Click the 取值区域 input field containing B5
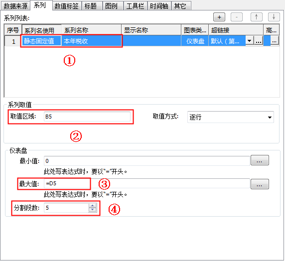This screenshot has height=261, width=285. (87, 117)
